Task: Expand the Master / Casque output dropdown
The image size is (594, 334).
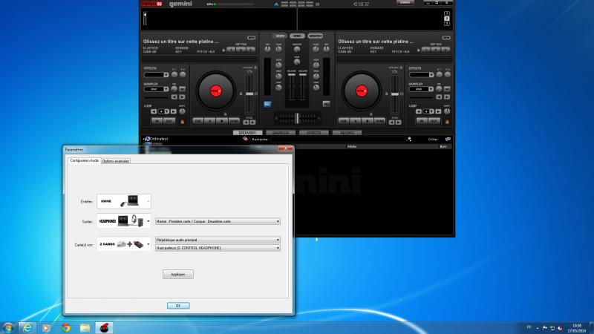Action: pyautogui.click(x=218, y=221)
